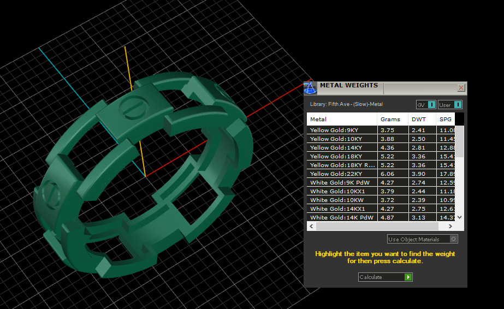
Task: Select the Yellow Gold:14KY row
Action: coord(381,147)
